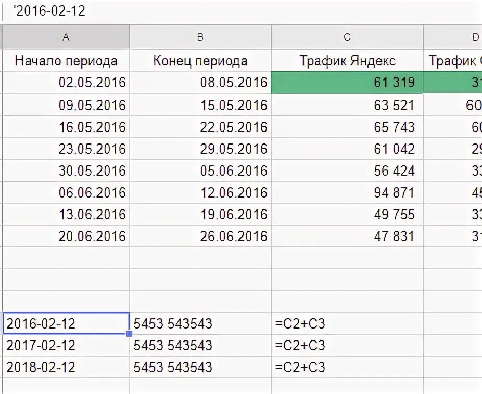
Task: Click the 'Трафик Яндекс' header cell
Action: 347,60
